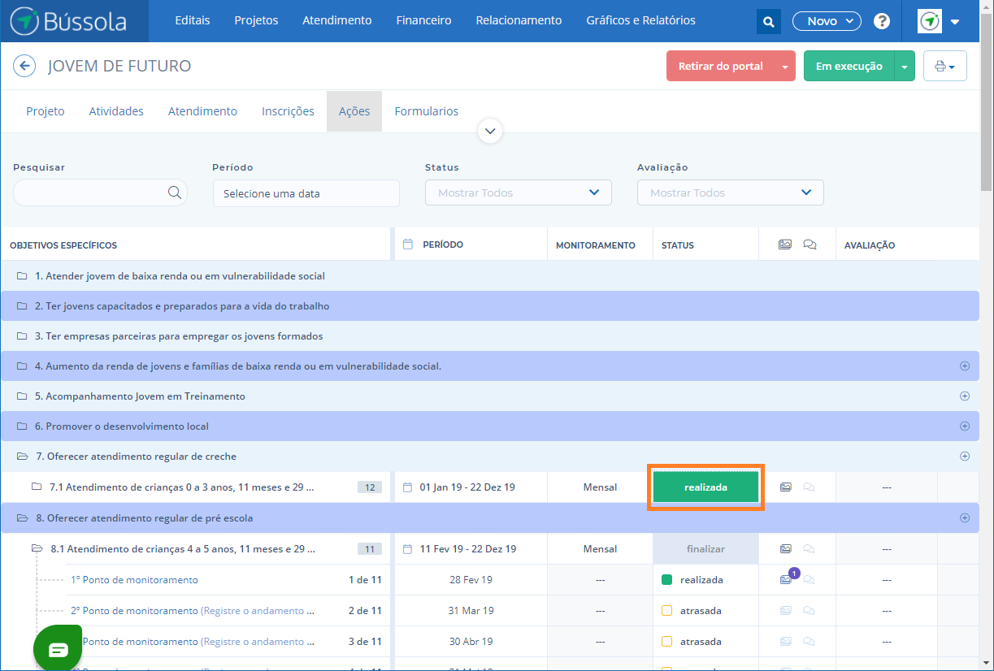Go back with the arrow beside JOVEM DE FUTURO
The width and height of the screenshot is (994, 671).
pos(24,66)
